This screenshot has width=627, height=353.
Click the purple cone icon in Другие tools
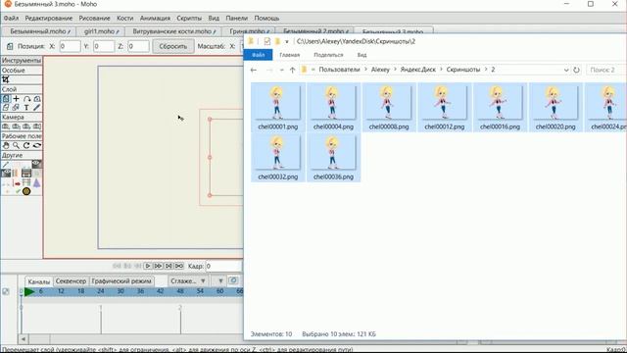(x=37, y=183)
